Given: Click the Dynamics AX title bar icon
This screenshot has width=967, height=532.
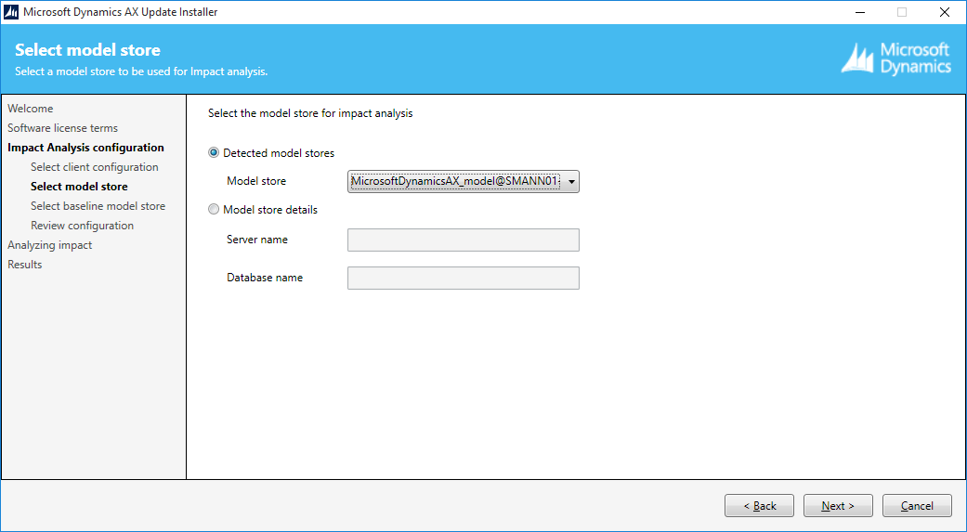Looking at the screenshot, I should [x=11, y=12].
